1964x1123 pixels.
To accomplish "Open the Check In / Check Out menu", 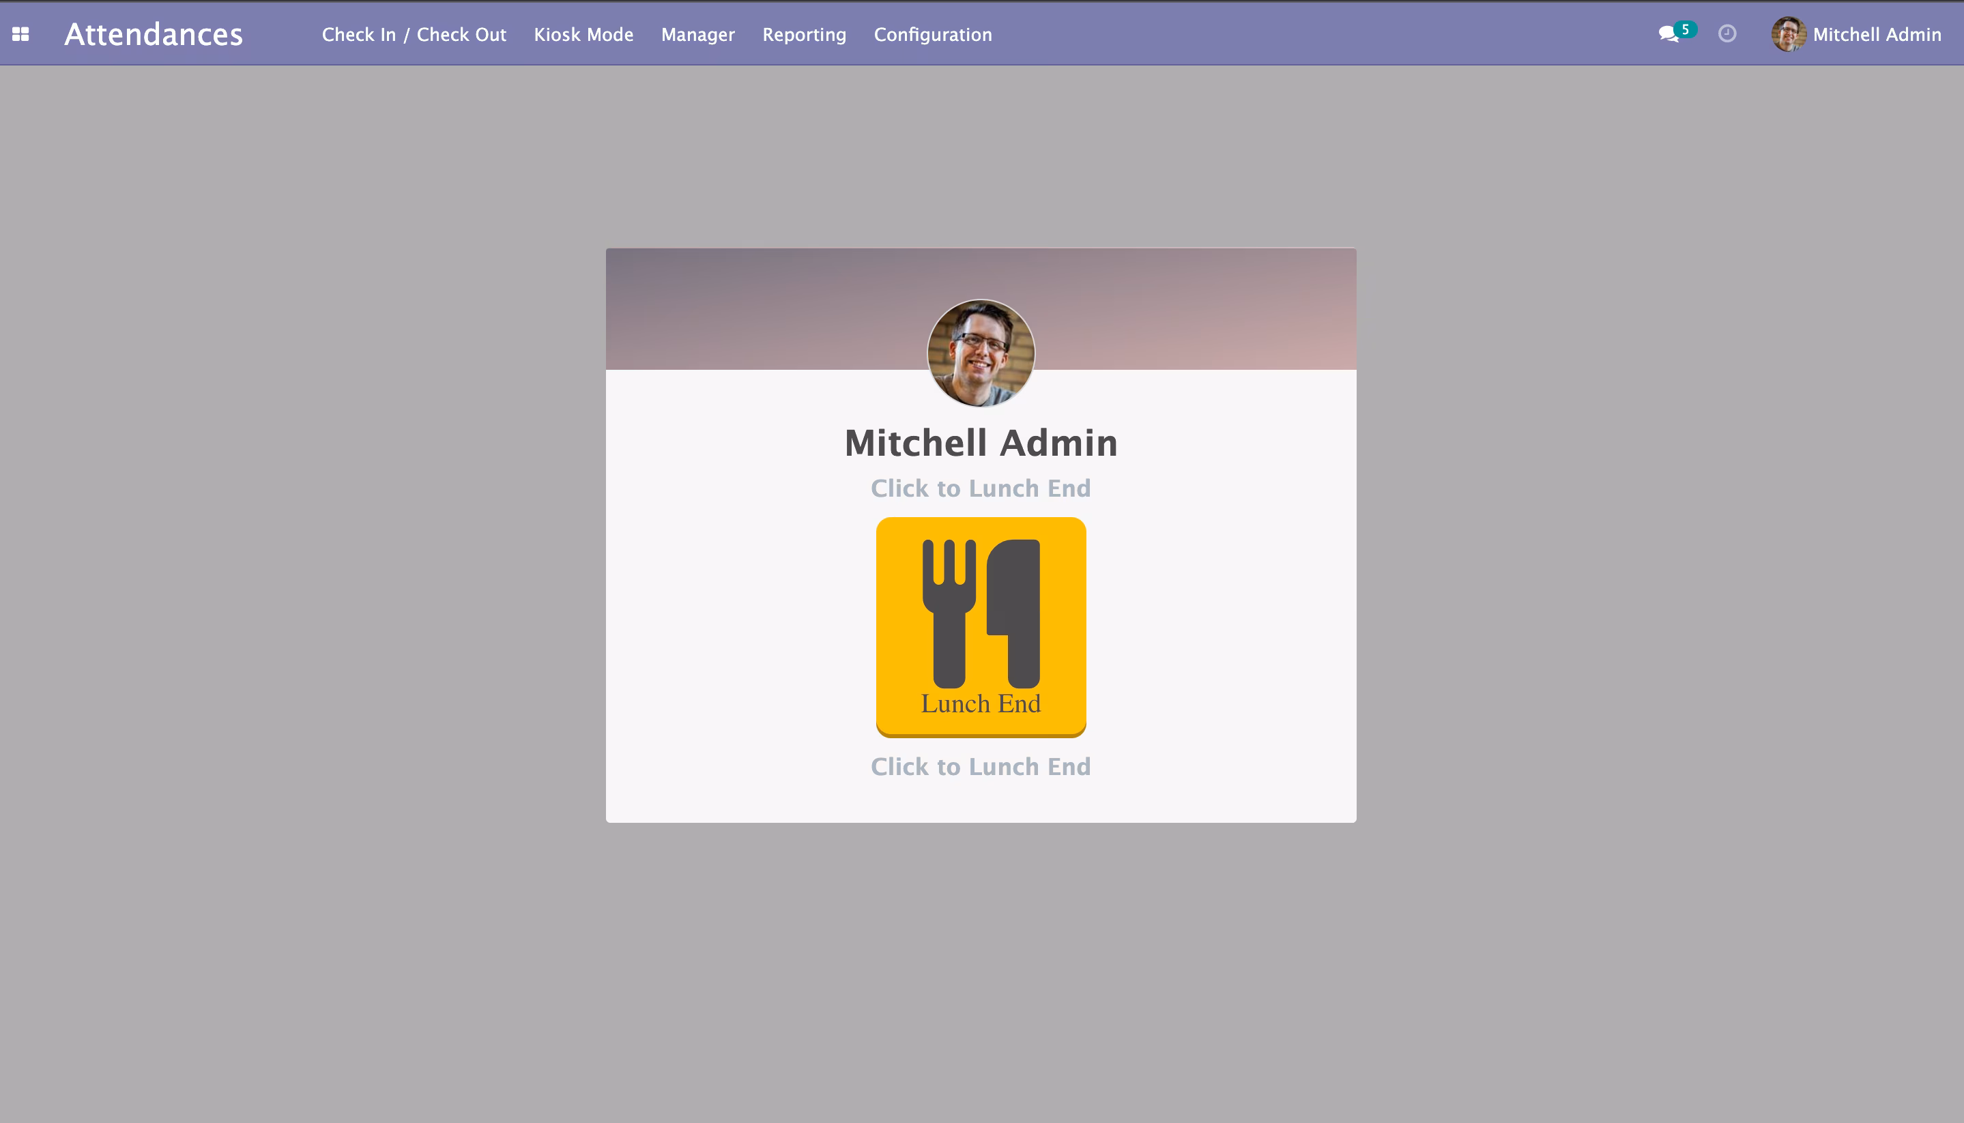I will pos(414,35).
